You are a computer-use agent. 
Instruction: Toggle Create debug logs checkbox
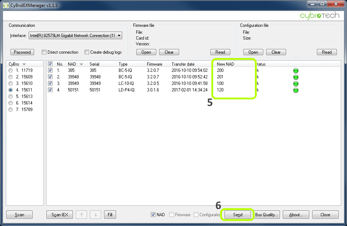pos(87,52)
